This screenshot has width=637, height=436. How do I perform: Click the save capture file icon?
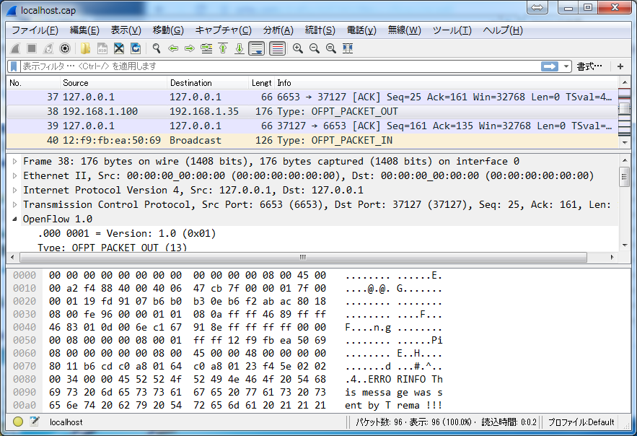click(102, 49)
